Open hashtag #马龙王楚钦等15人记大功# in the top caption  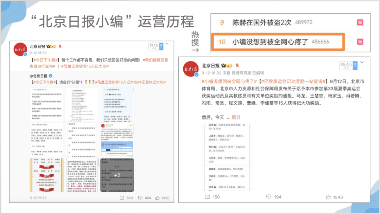click(85, 66)
